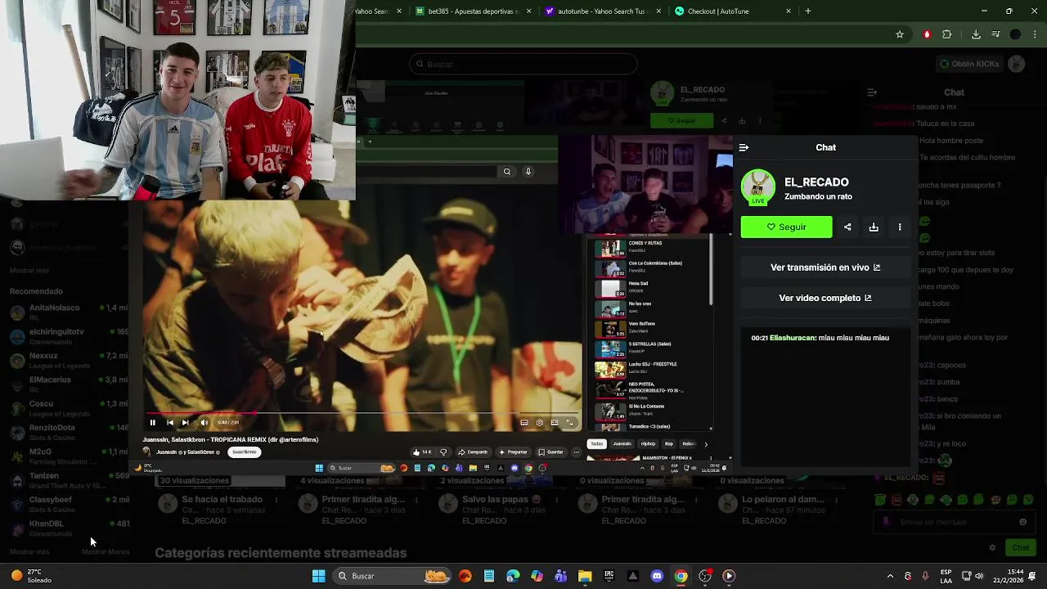Image resolution: width=1047 pixels, height=589 pixels.
Task: Toggle taskbar microphone icon
Action: coord(925,576)
